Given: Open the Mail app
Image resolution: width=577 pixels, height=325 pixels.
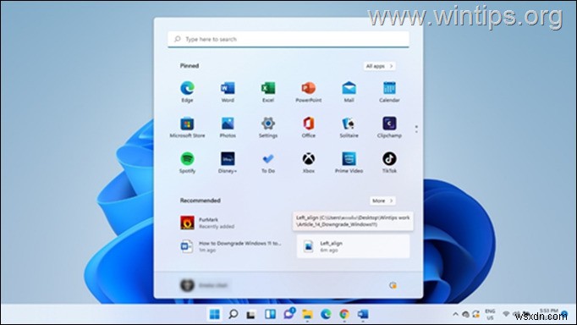Looking at the screenshot, I should point(349,91).
